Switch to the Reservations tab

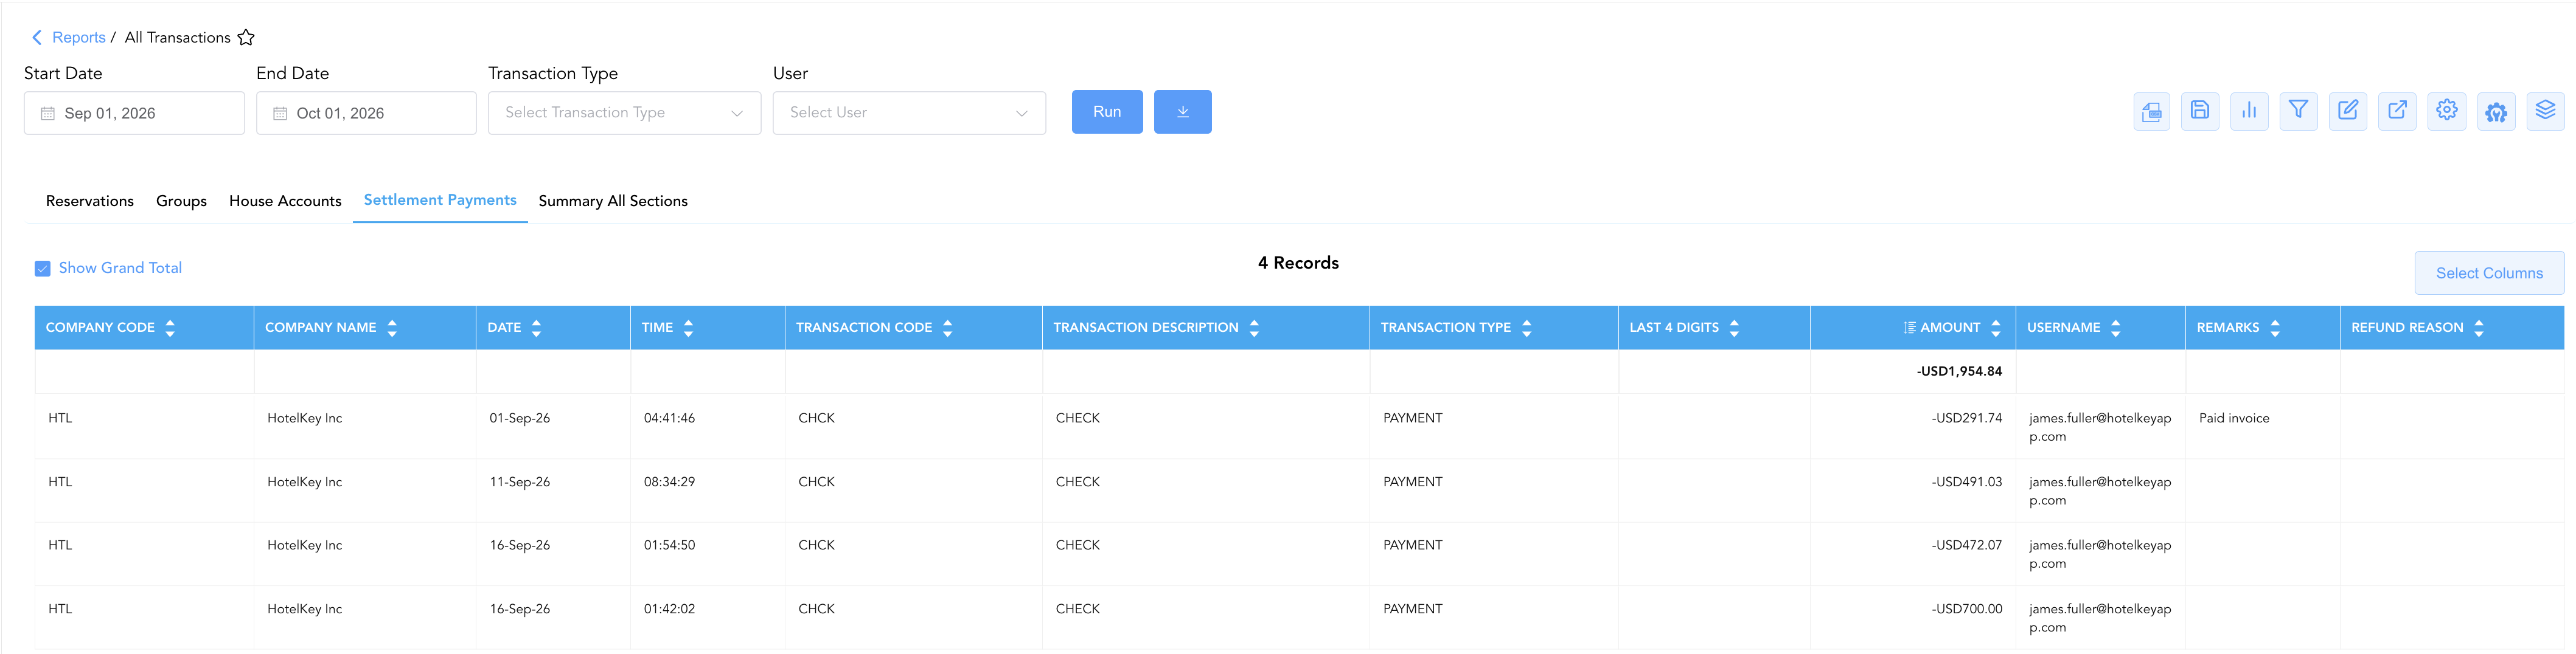click(x=90, y=201)
